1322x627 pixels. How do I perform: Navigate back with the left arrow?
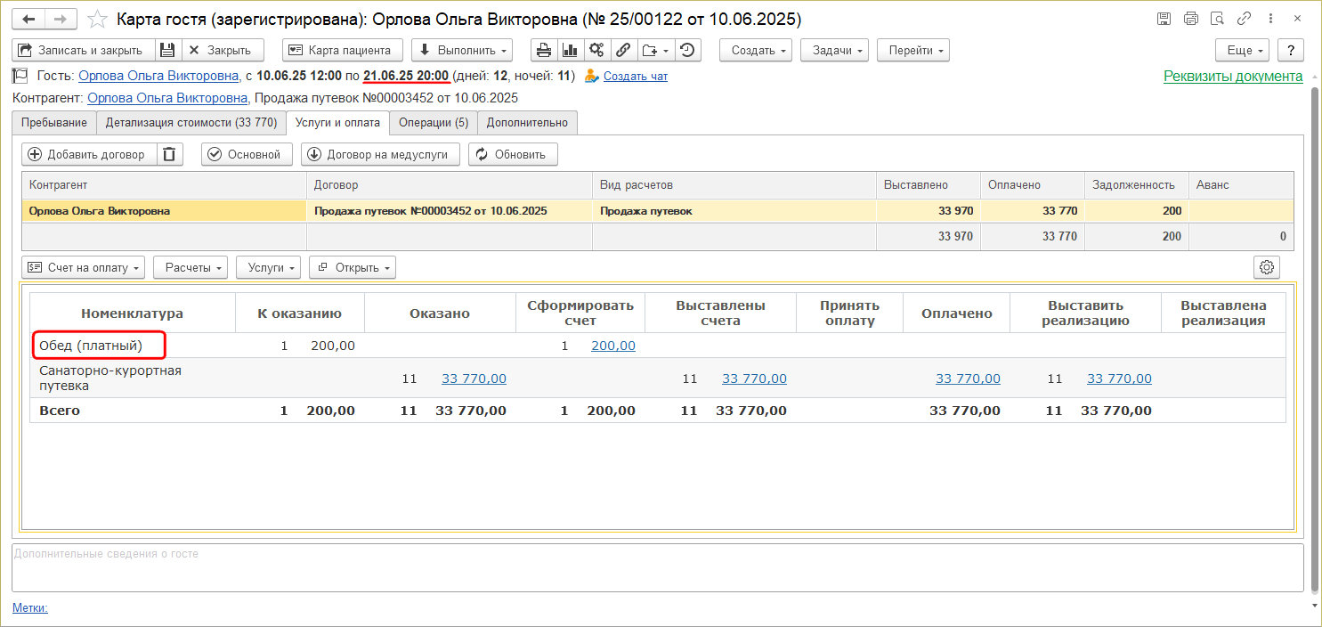[x=28, y=19]
